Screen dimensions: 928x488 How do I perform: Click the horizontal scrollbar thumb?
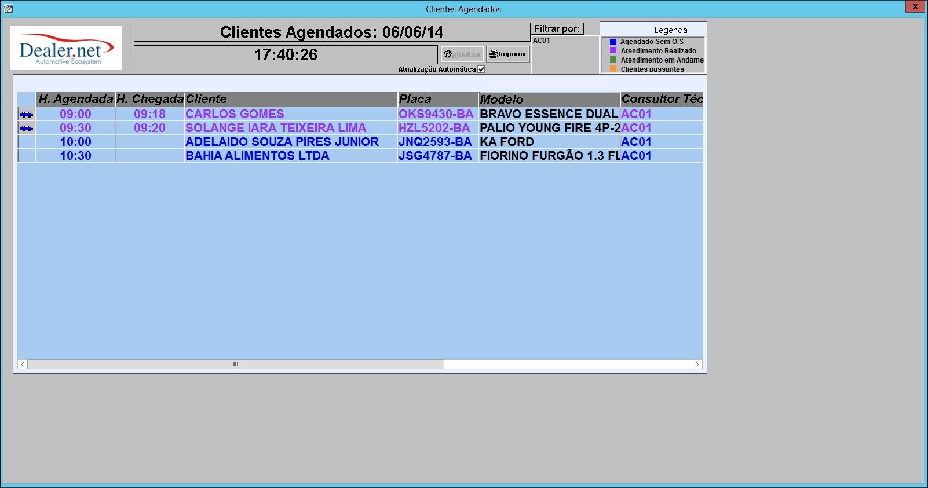(x=236, y=364)
